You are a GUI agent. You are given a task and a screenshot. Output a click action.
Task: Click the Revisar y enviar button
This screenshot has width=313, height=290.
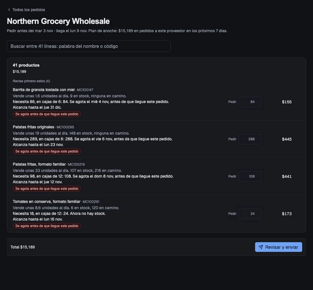coord(279,247)
